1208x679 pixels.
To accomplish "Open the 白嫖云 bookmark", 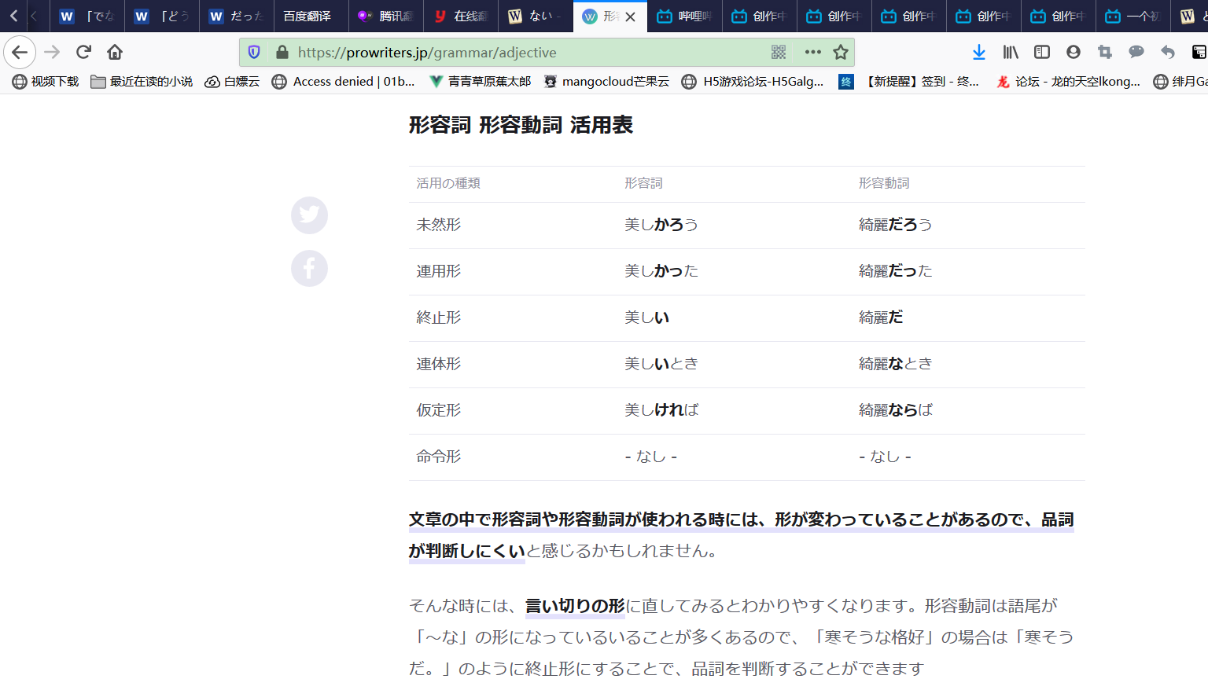I will click(x=232, y=82).
